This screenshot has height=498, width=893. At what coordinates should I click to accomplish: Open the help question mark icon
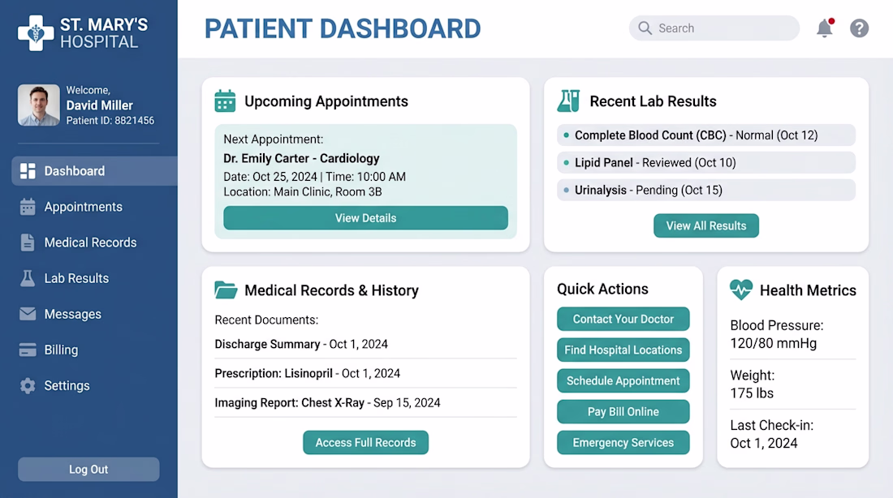coord(859,28)
